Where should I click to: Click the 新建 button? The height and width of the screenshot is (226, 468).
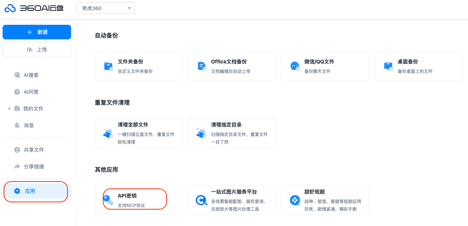coord(36,32)
